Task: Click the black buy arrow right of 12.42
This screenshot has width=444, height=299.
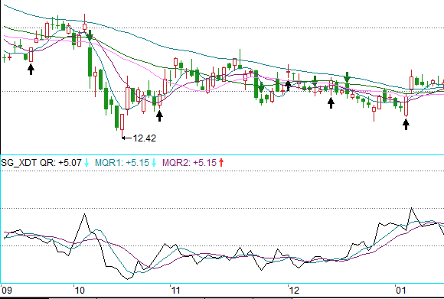Action: click(159, 115)
